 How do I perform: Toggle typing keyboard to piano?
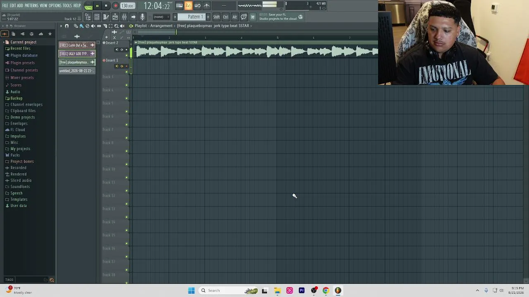179,5
